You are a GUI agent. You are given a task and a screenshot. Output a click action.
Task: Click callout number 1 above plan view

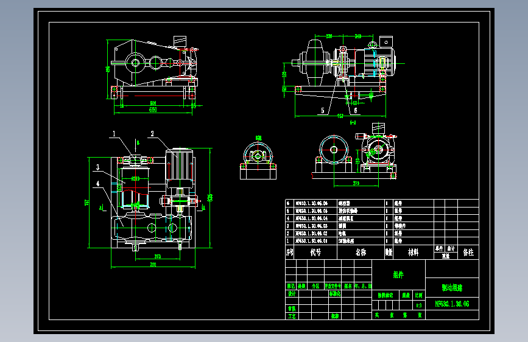[x=114, y=134]
